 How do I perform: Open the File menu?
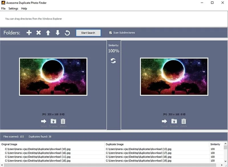(3, 9)
